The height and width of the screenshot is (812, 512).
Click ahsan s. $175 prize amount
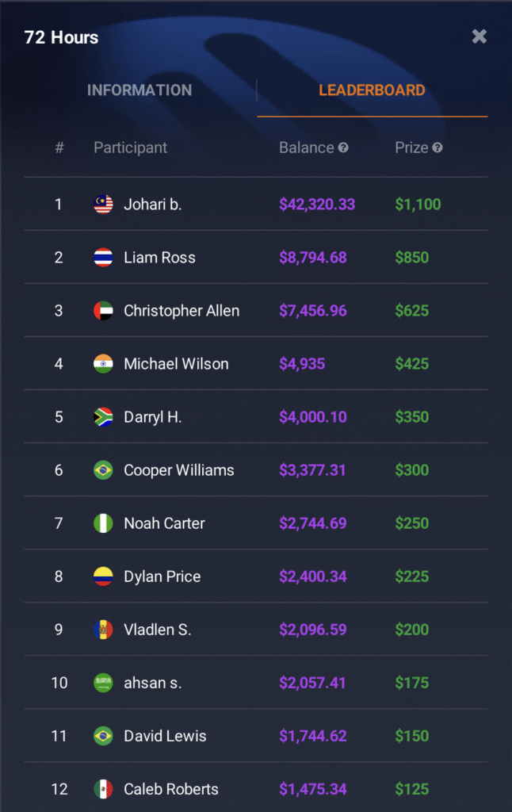[x=411, y=683]
